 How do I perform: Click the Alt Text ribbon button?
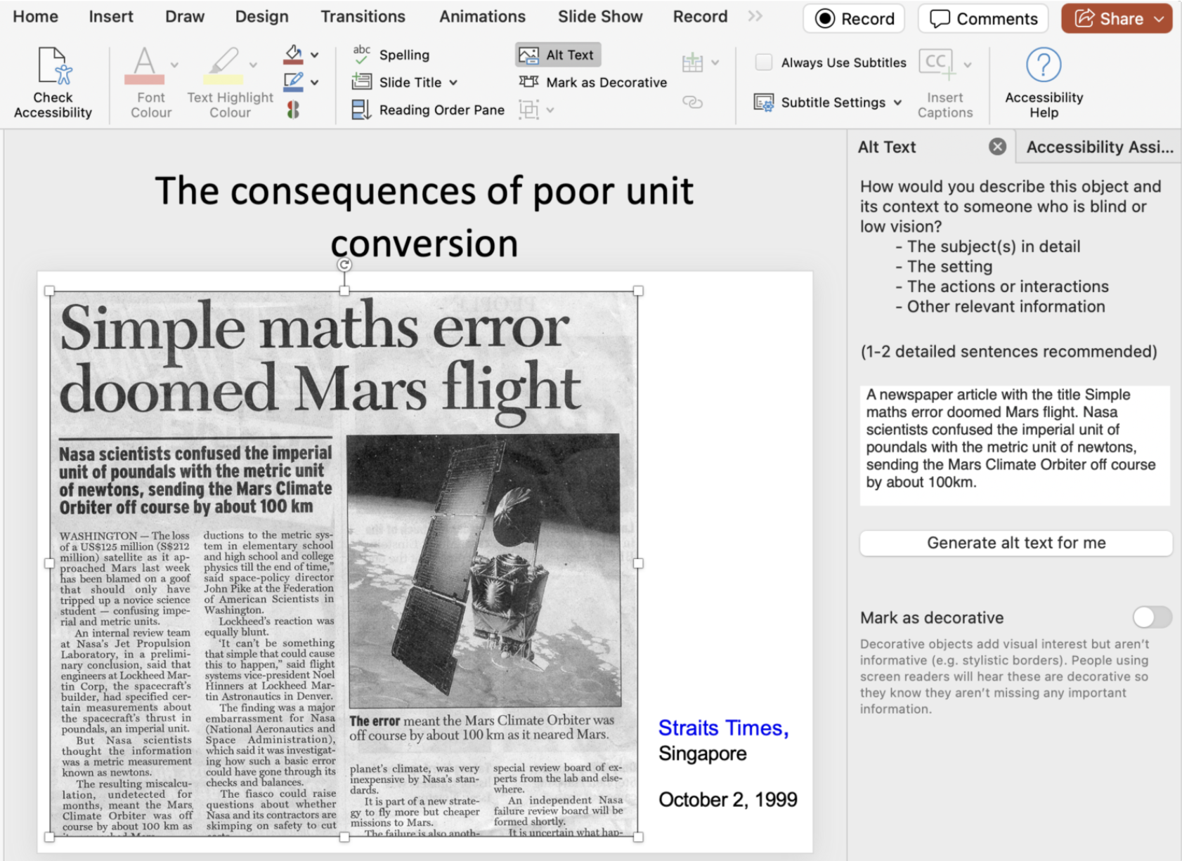558,55
